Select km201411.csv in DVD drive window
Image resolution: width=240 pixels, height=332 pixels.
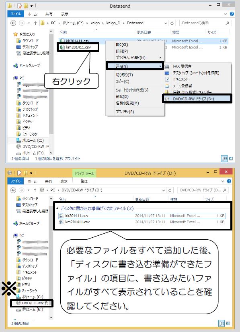pos(142,222)
